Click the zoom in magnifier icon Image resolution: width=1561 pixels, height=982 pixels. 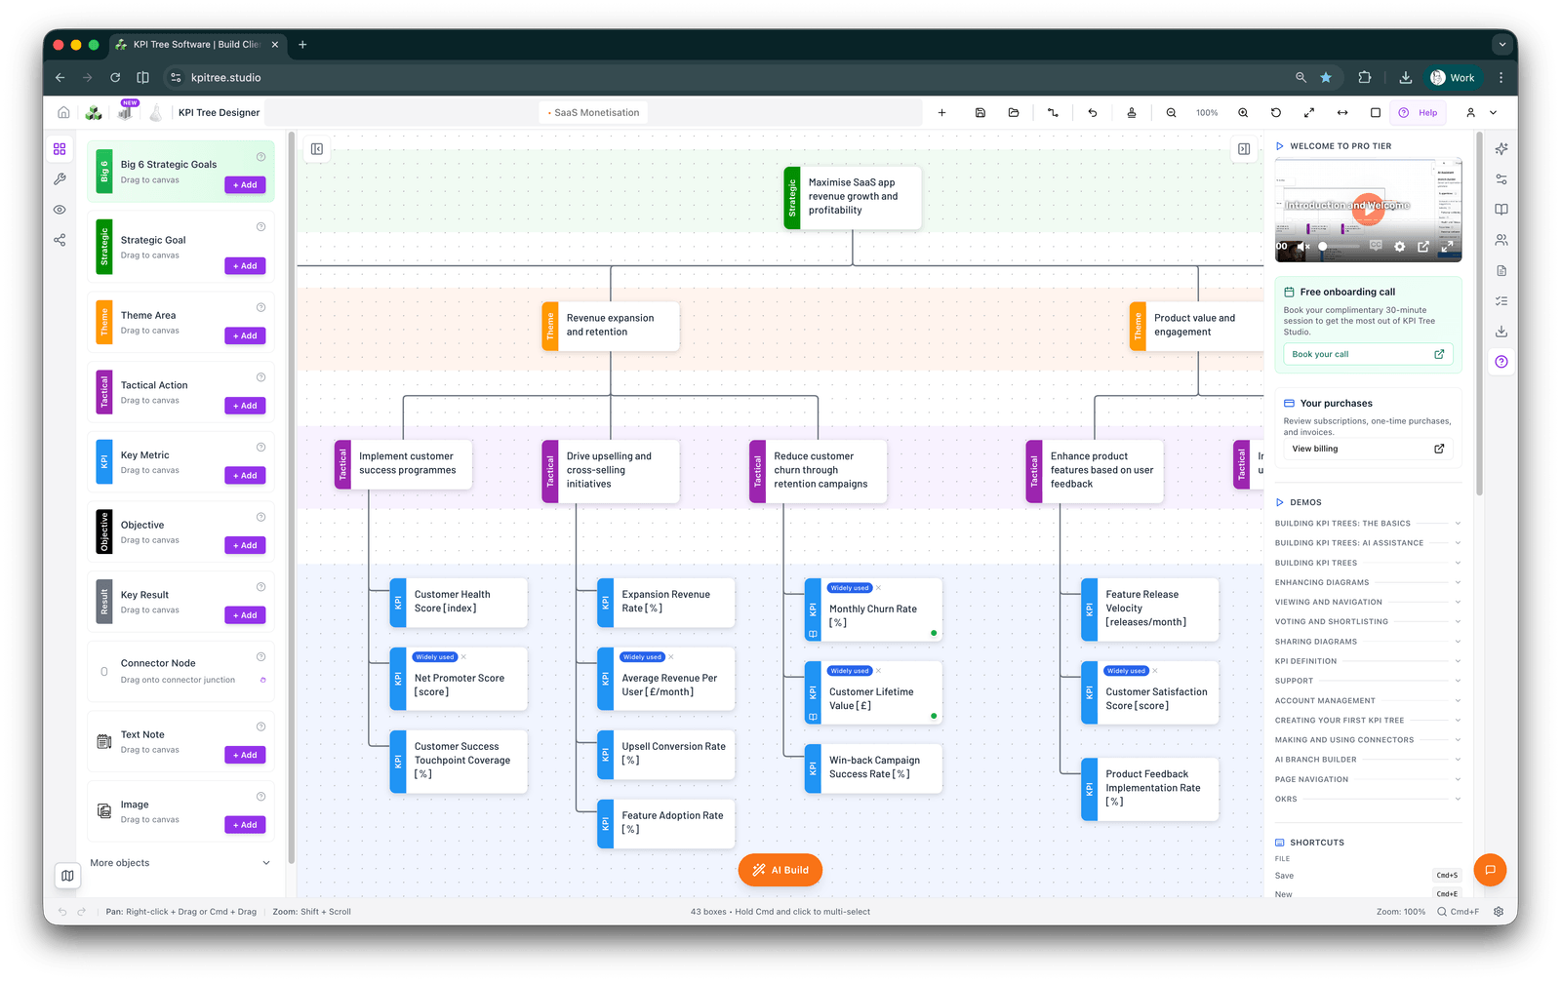point(1243,113)
